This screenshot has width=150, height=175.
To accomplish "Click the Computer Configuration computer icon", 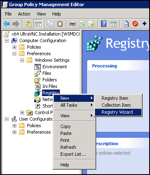I will [x=14, y=40].
